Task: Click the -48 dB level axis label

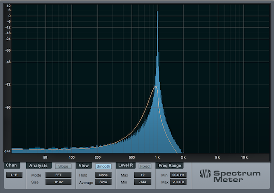Action: click(x=8, y=62)
